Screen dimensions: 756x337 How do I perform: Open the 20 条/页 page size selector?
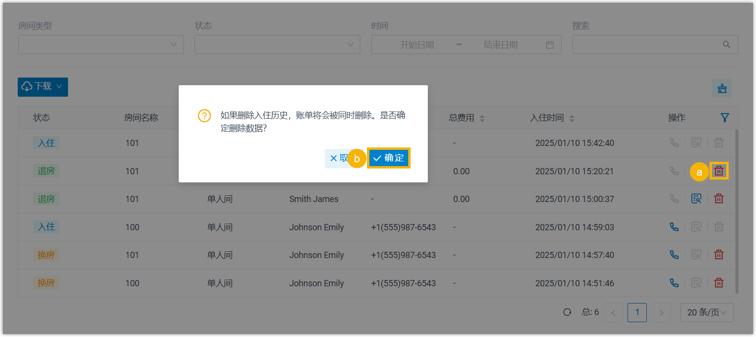coord(707,313)
